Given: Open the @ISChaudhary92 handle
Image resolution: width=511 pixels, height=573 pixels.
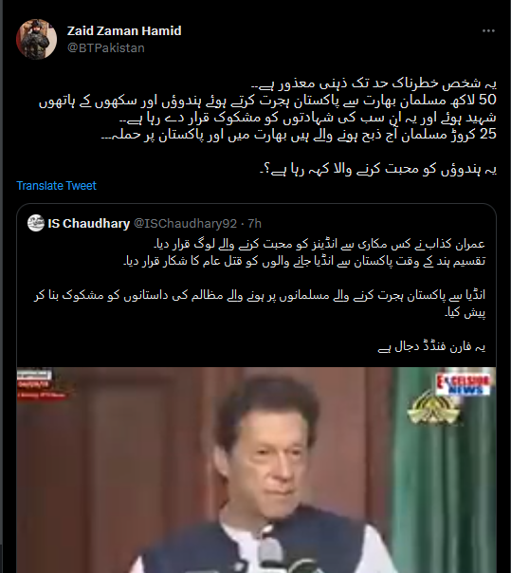Looking at the screenshot, I should [185, 223].
